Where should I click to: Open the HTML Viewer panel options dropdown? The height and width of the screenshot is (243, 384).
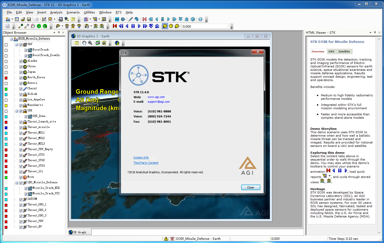[x=370, y=33]
